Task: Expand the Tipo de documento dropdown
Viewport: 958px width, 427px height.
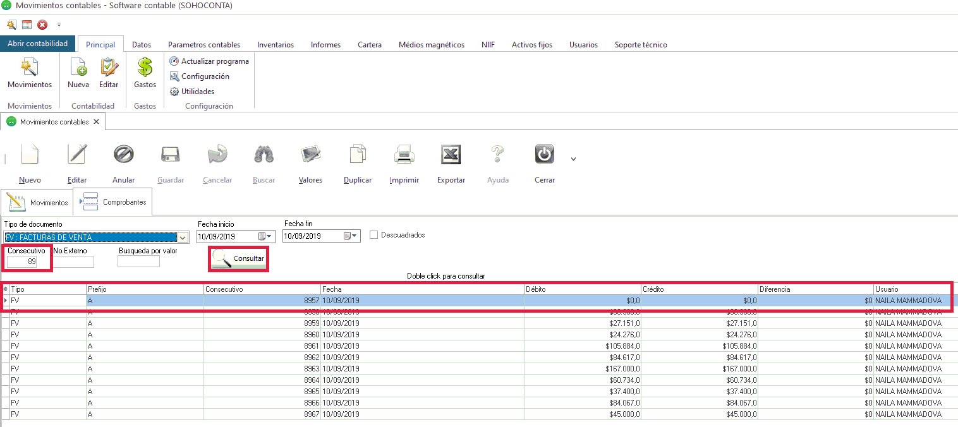Action: pyautogui.click(x=183, y=238)
